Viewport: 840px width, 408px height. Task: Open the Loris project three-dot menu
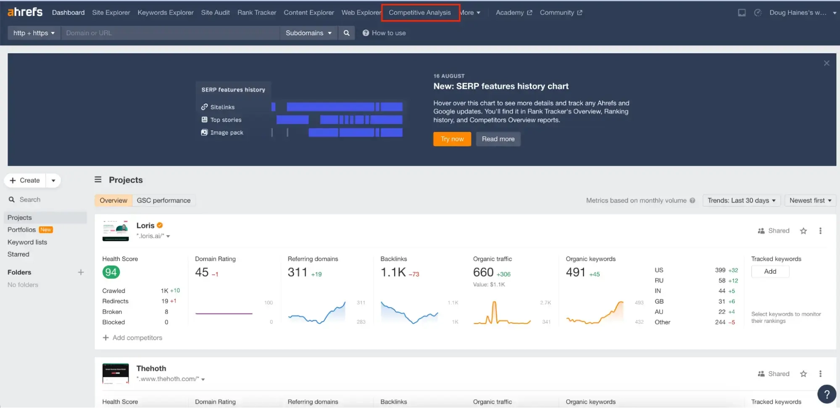820,231
